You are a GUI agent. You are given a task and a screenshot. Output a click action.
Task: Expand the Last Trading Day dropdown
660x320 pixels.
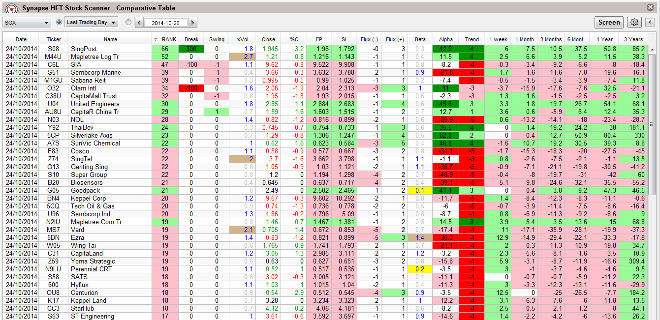click(x=92, y=22)
